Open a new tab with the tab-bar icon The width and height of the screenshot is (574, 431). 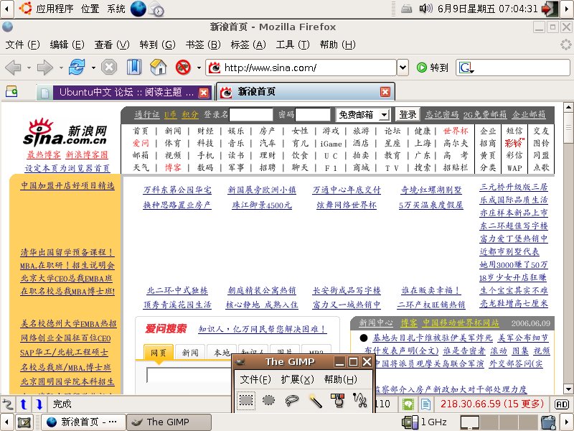[x=11, y=91]
